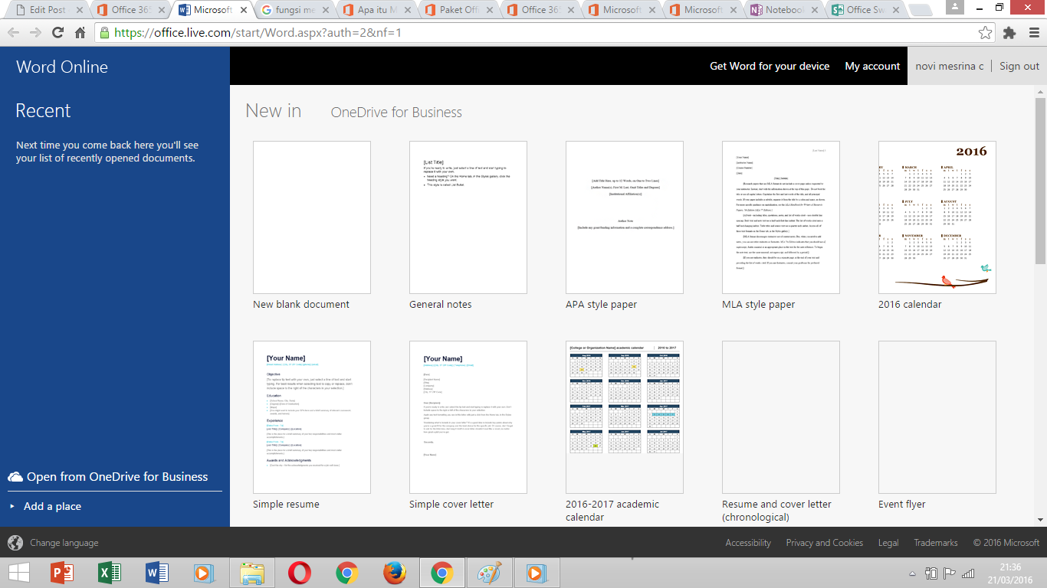Open Privacy and Cookies link

pos(824,543)
